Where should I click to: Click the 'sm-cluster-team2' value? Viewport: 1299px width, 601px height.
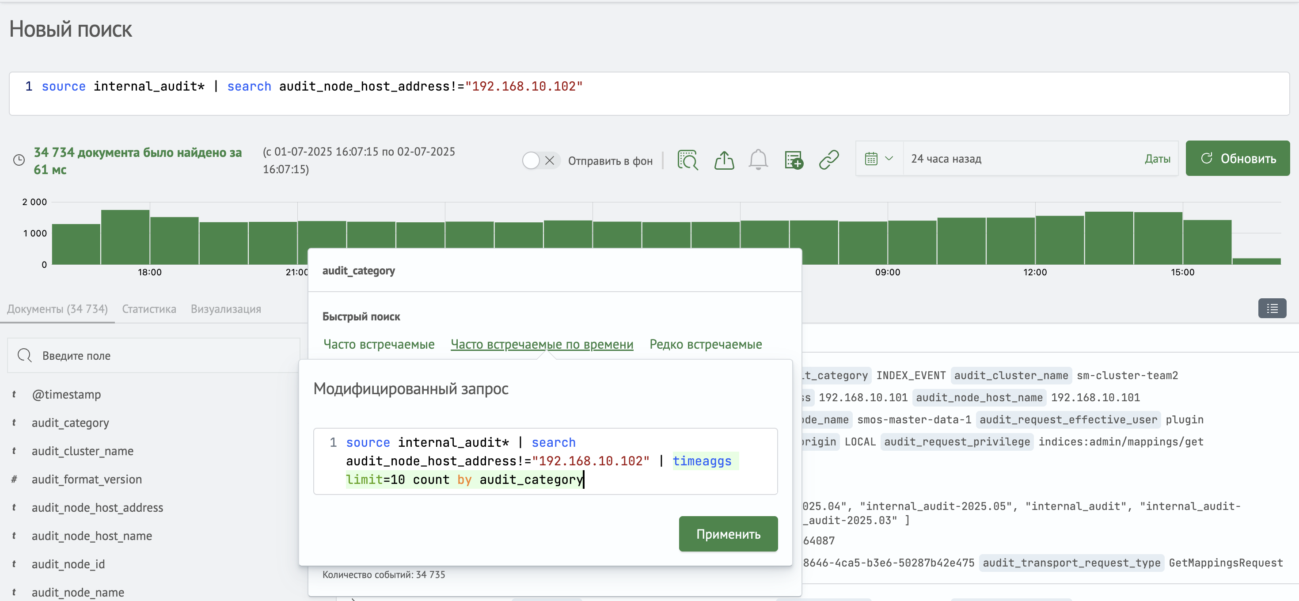[1127, 375]
